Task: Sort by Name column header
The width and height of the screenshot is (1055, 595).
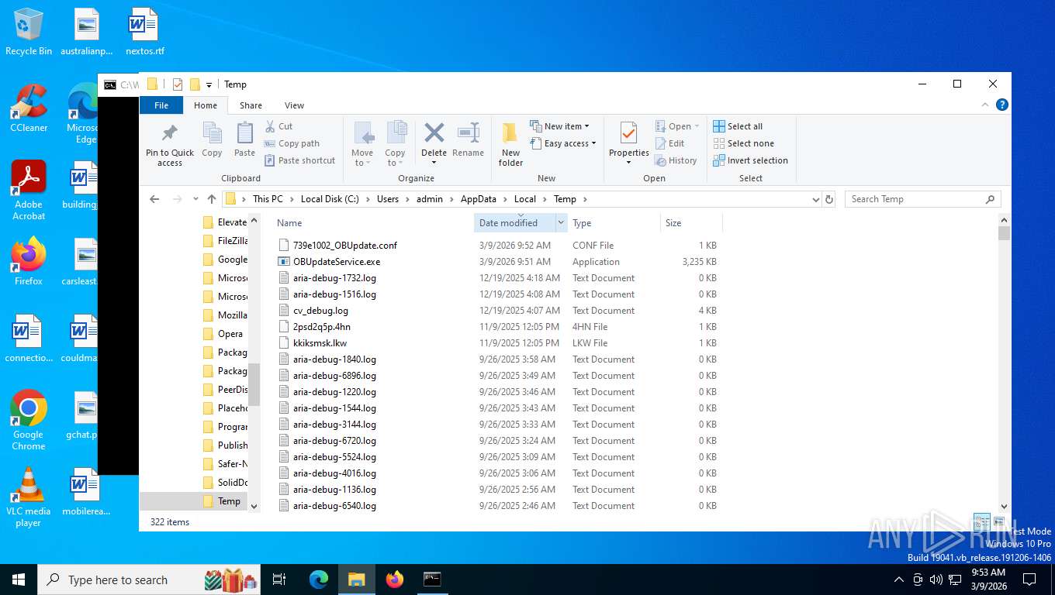Action: click(x=372, y=222)
